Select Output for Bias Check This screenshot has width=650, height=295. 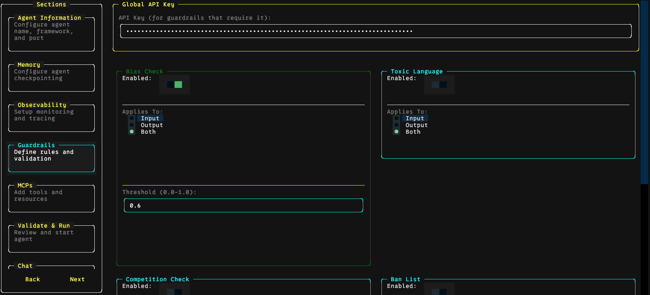click(x=151, y=125)
